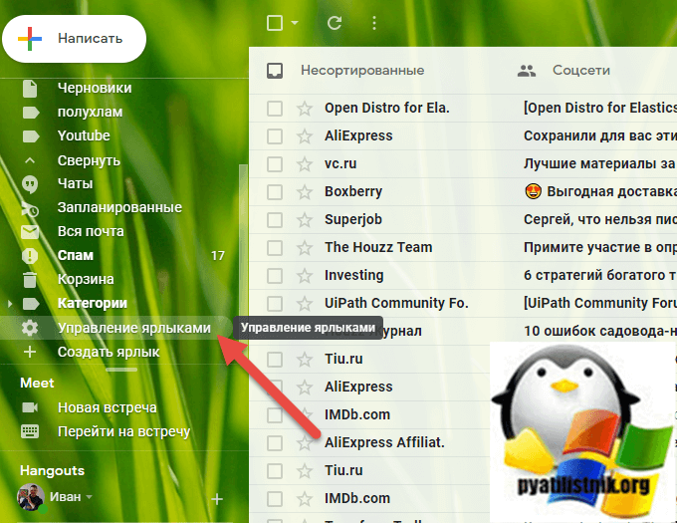Click the полухлам label tag icon
This screenshot has width=677, height=523.
point(31,113)
